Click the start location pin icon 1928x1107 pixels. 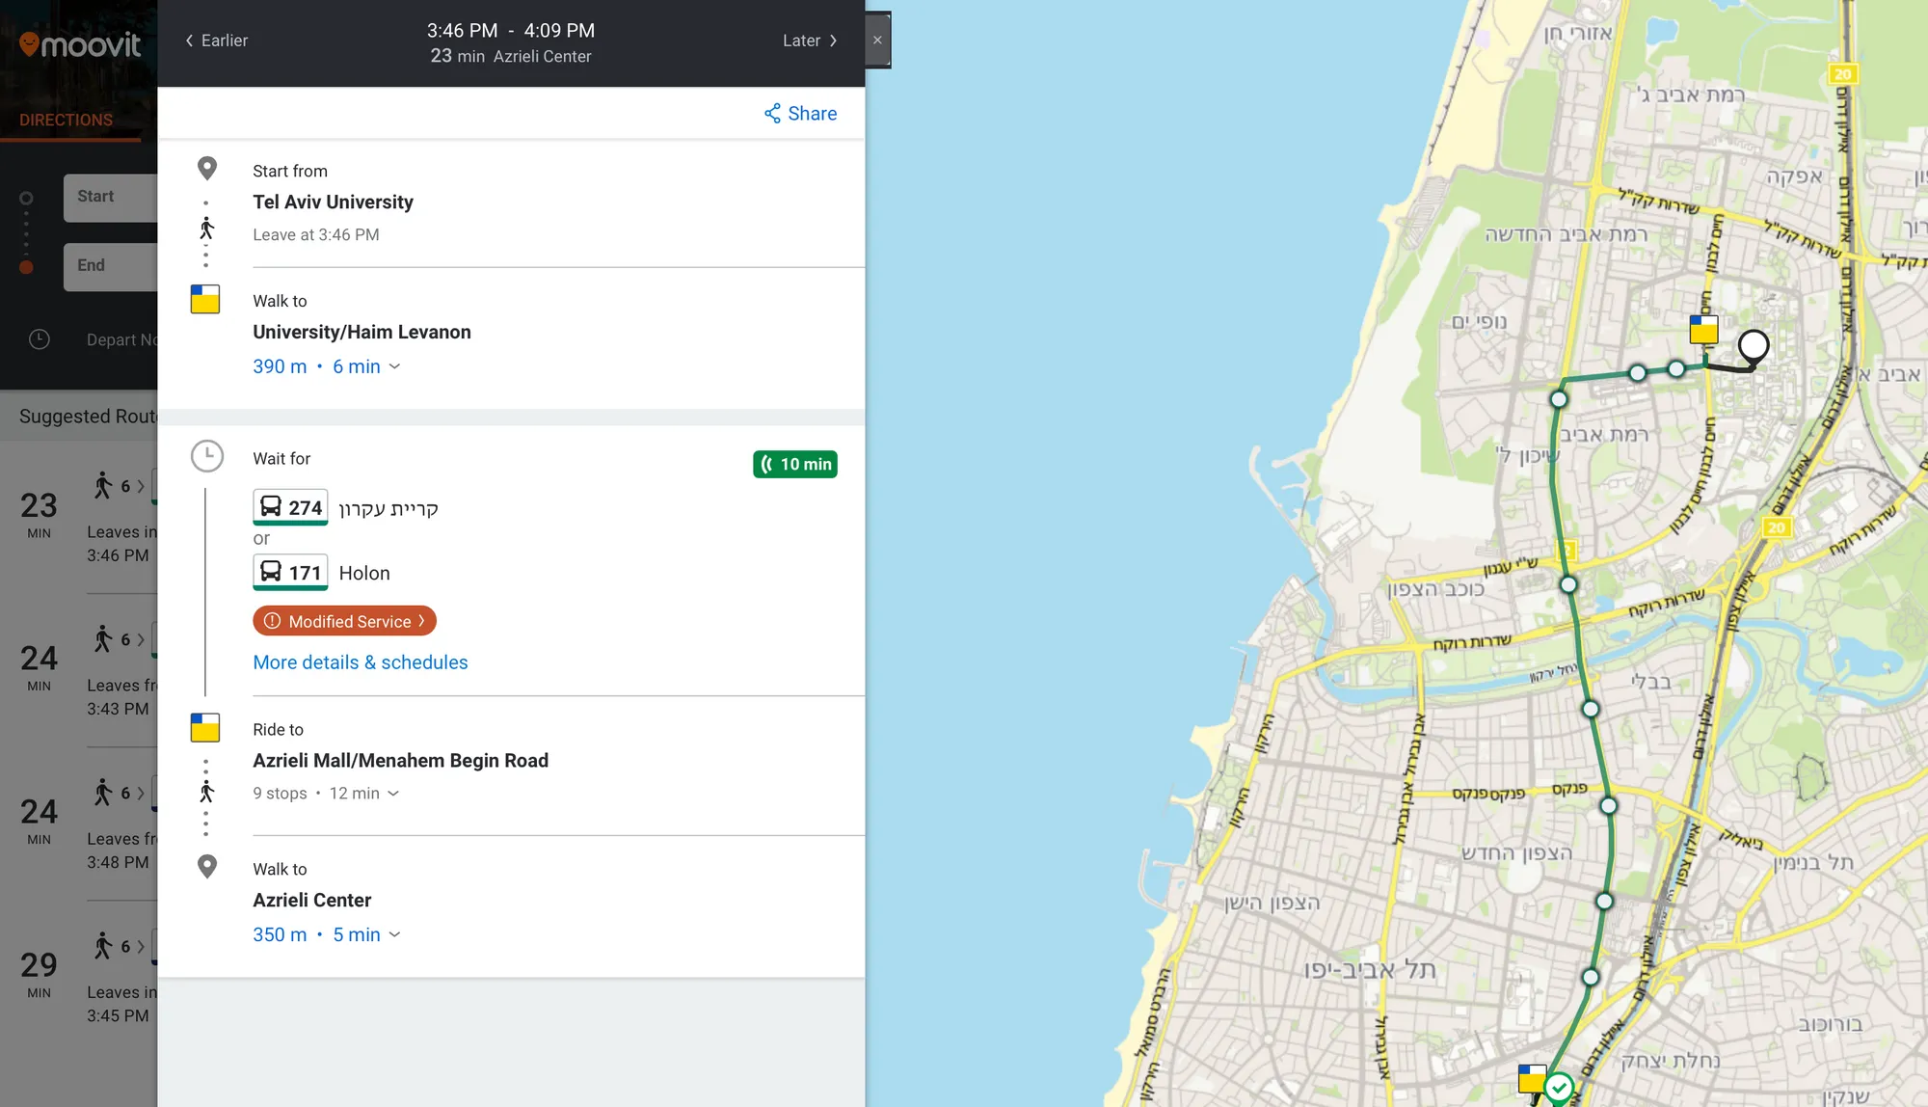click(x=206, y=169)
